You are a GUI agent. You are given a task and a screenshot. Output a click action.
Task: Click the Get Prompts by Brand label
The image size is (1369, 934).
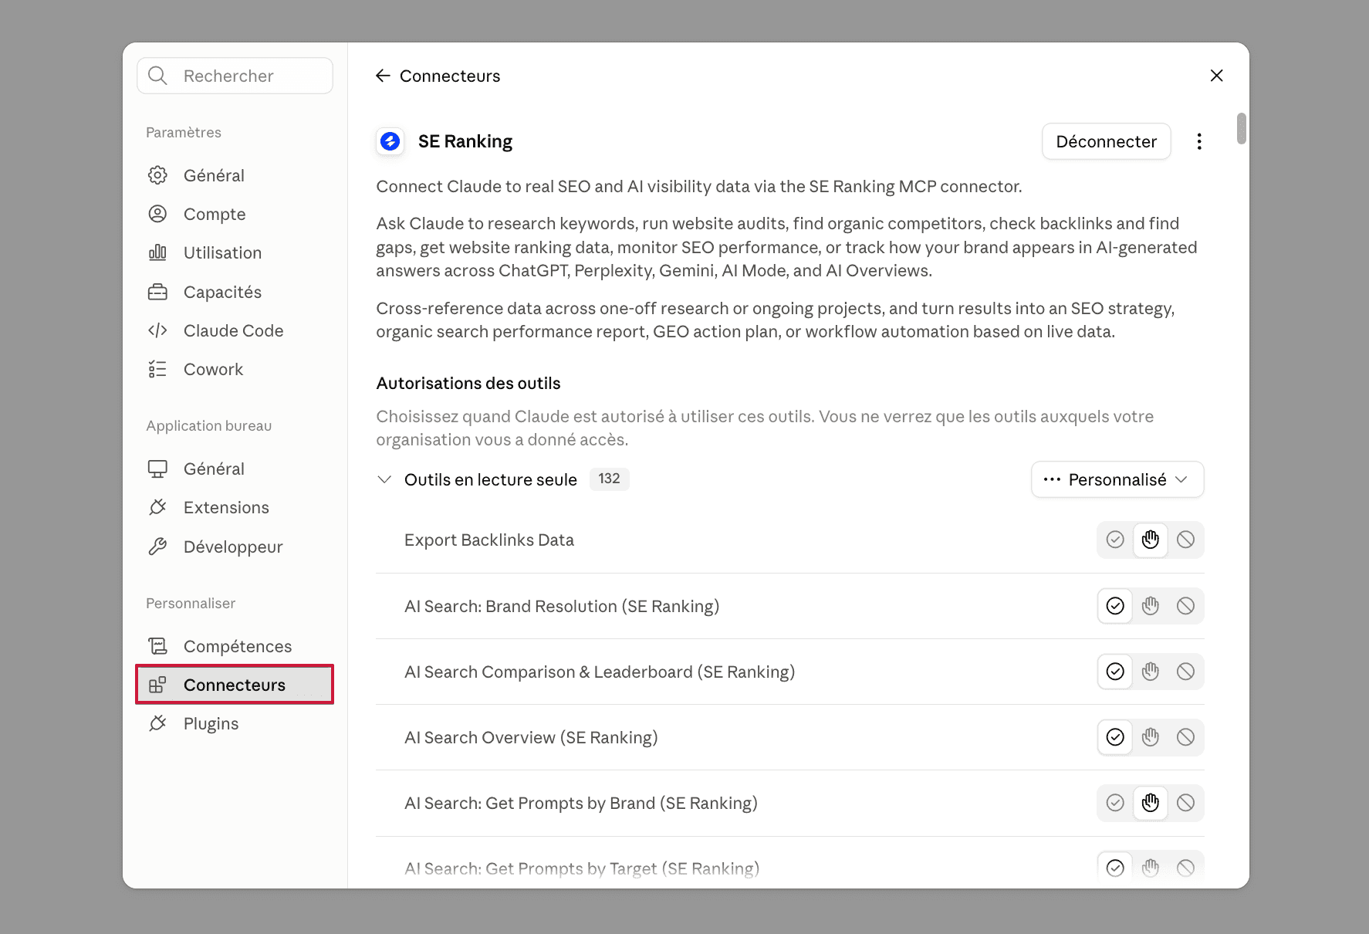click(x=581, y=803)
